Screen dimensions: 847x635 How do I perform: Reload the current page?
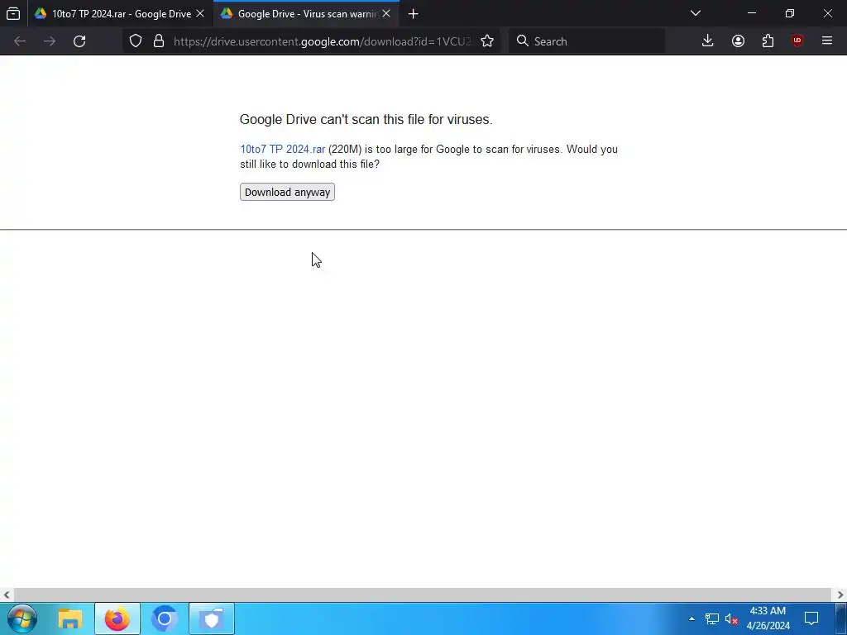79,41
